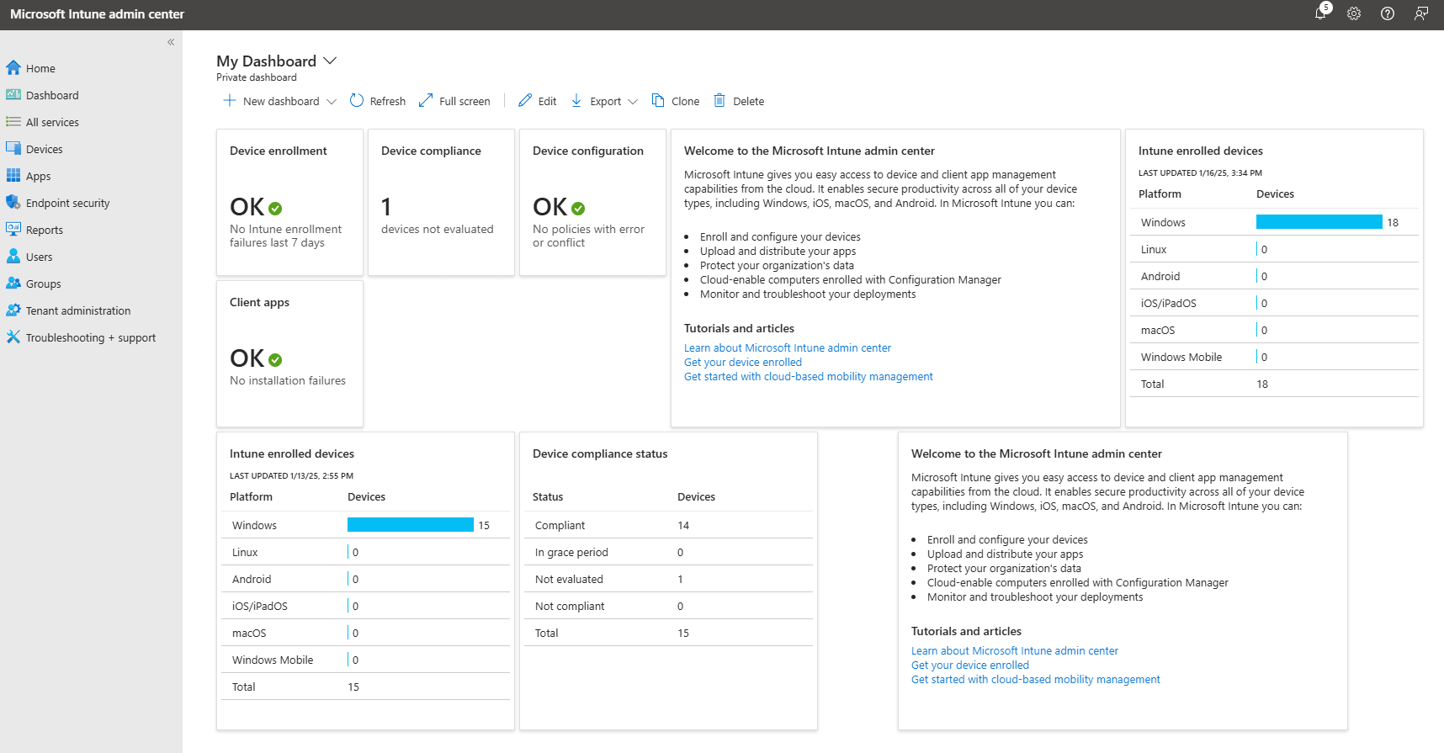Viewport: 1444px width, 753px height.
Task: Open the feedback person icon
Action: point(1421,13)
